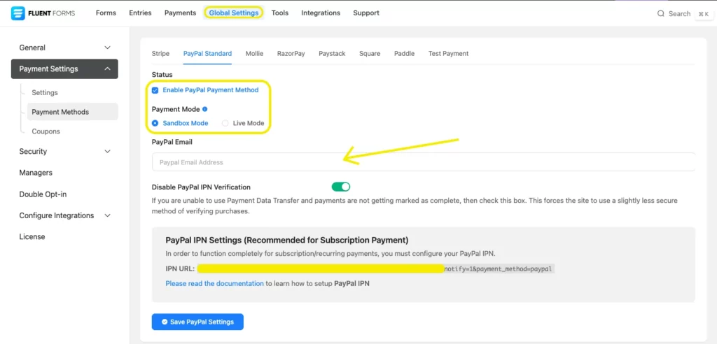Open the Global Settings menu

pos(234,13)
